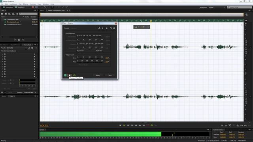This screenshot has height=142, width=253.
Task: Open the Window menu
Action: point(46,4)
